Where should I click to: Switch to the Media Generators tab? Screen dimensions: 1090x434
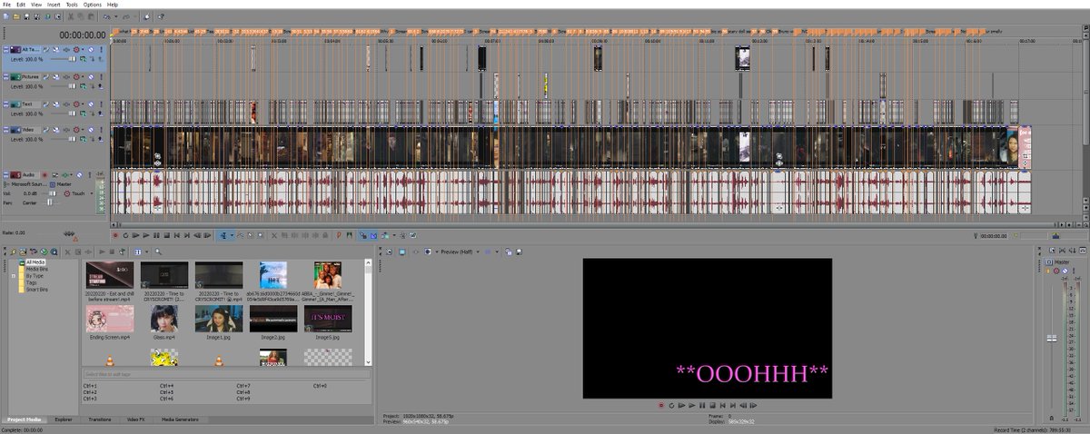[x=178, y=419]
